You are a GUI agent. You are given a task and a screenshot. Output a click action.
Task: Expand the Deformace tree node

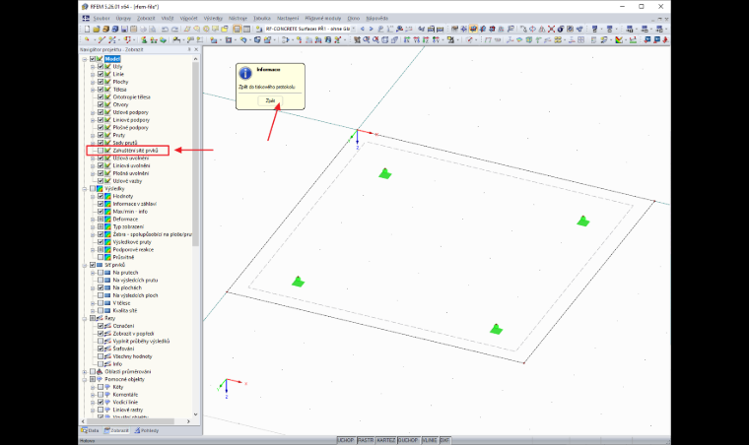[93, 220]
